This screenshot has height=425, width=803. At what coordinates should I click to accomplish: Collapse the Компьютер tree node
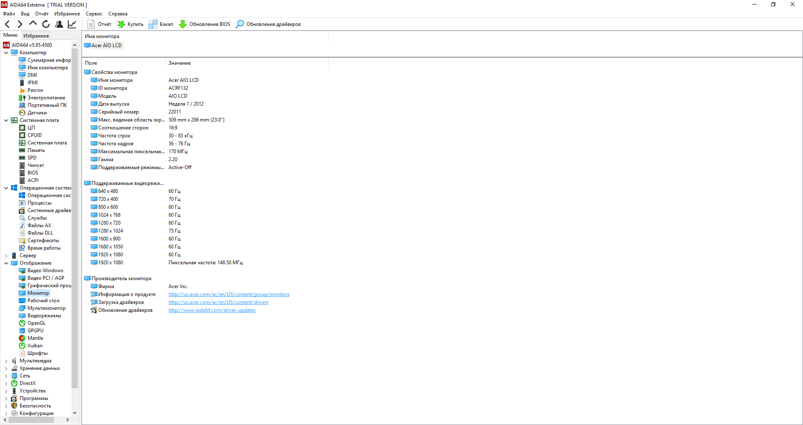[x=6, y=53]
